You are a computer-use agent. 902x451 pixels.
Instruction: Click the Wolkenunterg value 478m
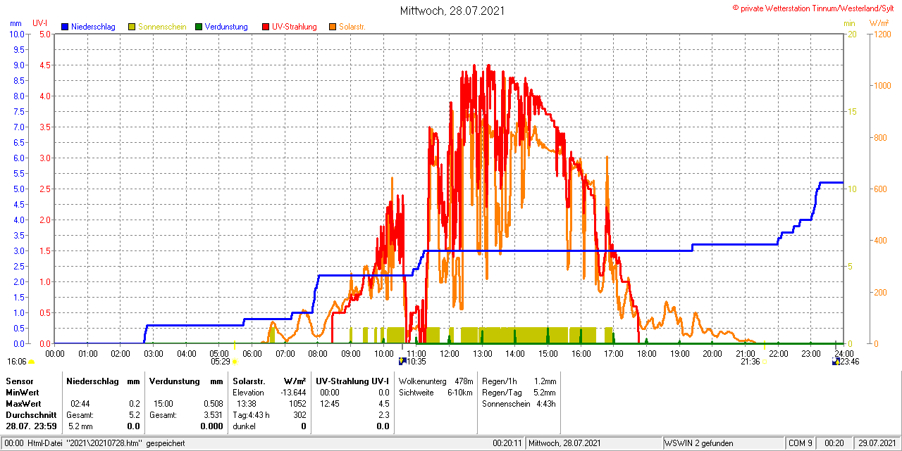[464, 381]
